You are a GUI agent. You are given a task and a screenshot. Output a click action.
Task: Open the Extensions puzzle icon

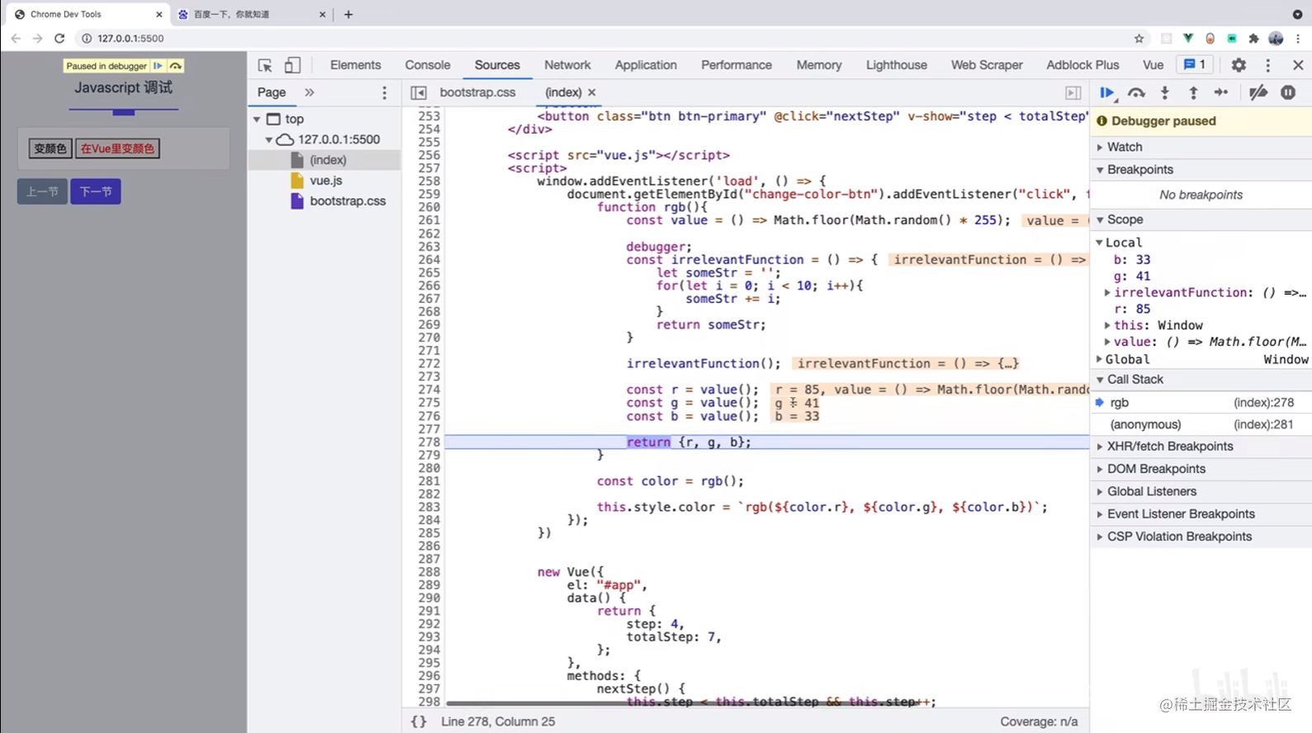tap(1253, 38)
